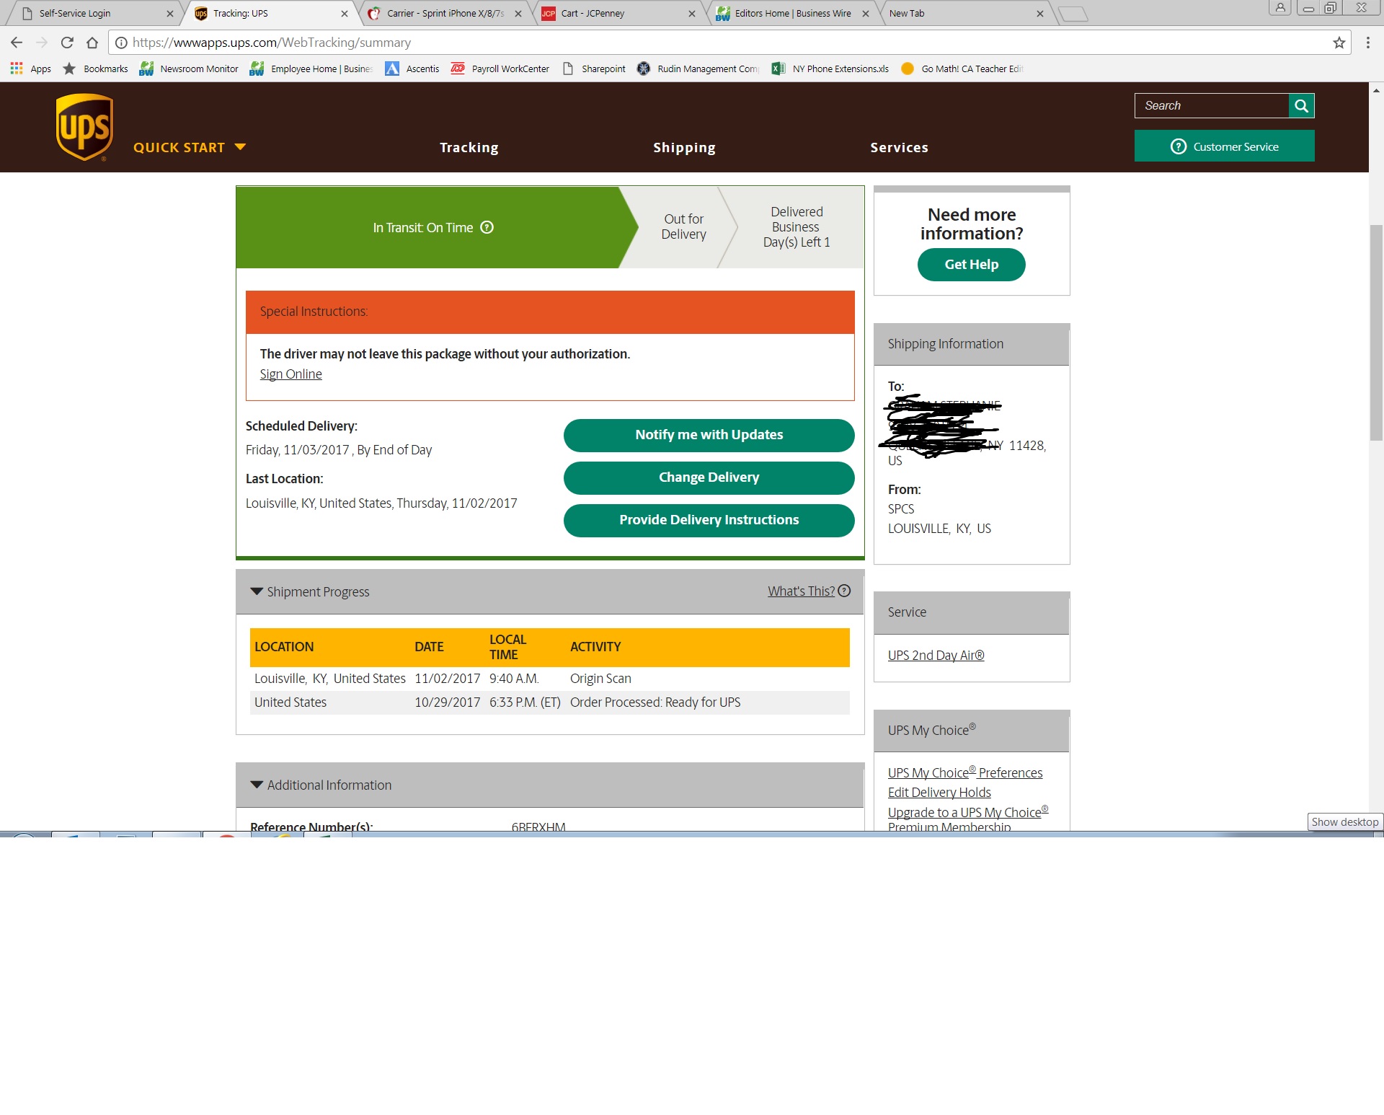Click the reference number 6BFRXHM
1384x1115 pixels.
pyautogui.click(x=538, y=827)
